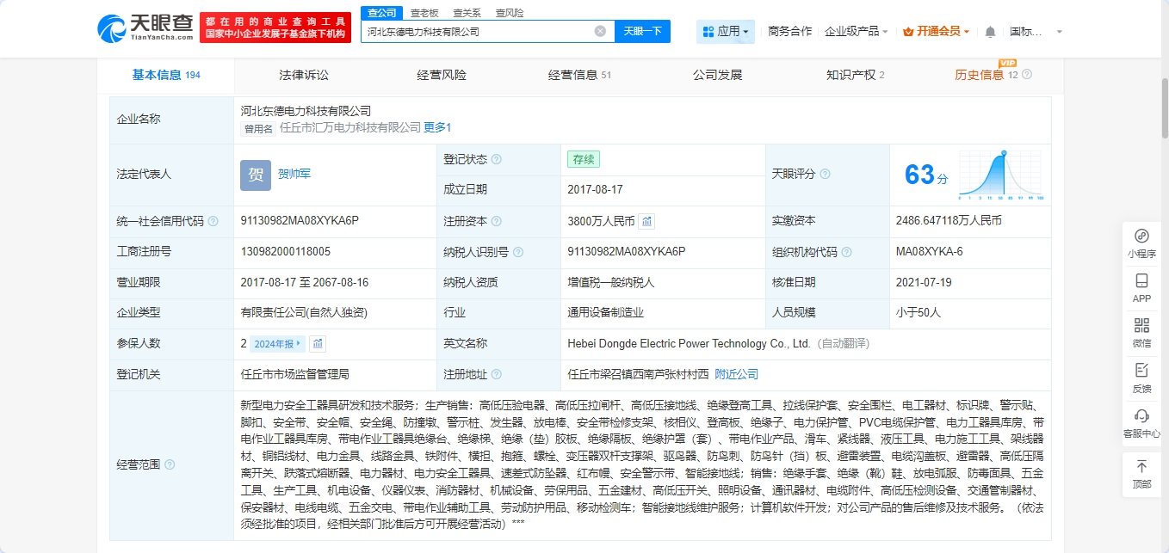The height and width of the screenshot is (553, 1169).
Task: Clear the search box text
Action: point(600,31)
